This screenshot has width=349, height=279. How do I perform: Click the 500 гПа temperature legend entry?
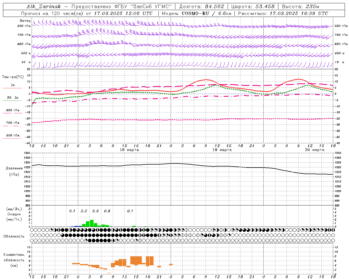click(13, 135)
